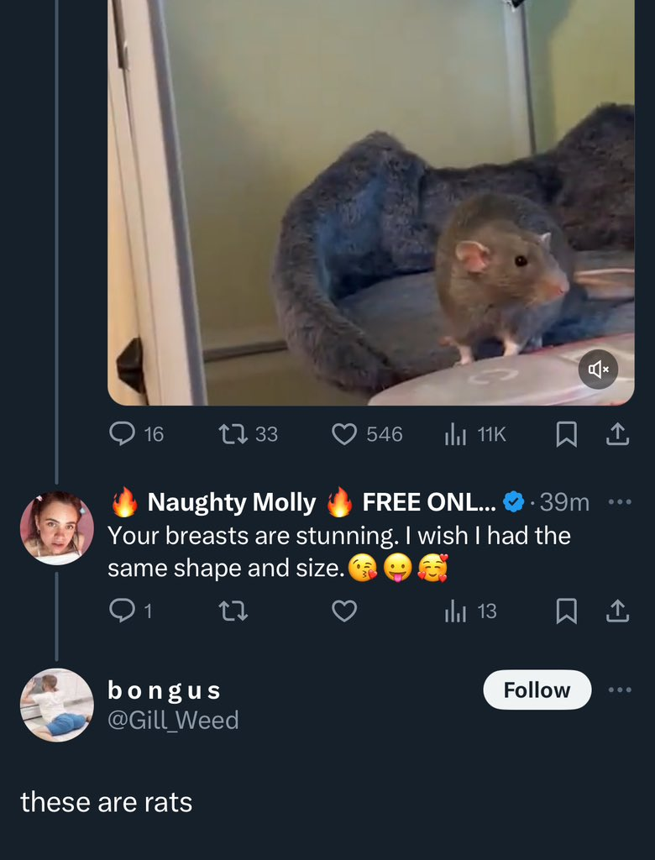The width and height of the screenshot is (655, 860).
Task: Reply to Naughty Molly's comment
Action: click(x=123, y=611)
